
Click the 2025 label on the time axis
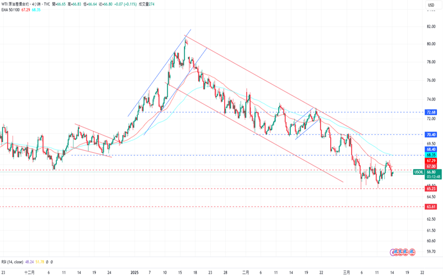(134, 272)
